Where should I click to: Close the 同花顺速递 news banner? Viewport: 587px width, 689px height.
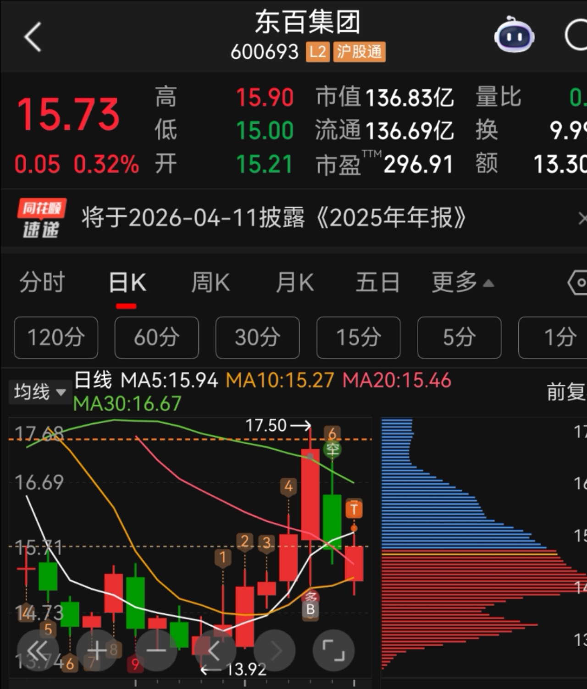(x=581, y=218)
